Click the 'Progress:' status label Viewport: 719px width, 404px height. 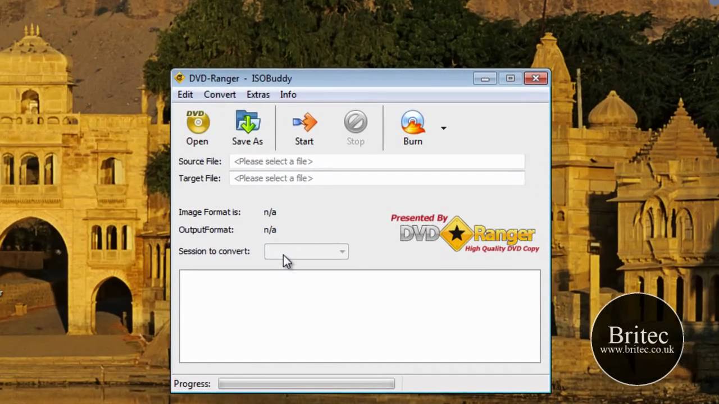click(192, 384)
